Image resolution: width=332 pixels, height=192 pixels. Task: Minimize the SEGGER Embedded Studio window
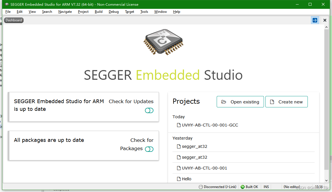[x=297, y=4]
